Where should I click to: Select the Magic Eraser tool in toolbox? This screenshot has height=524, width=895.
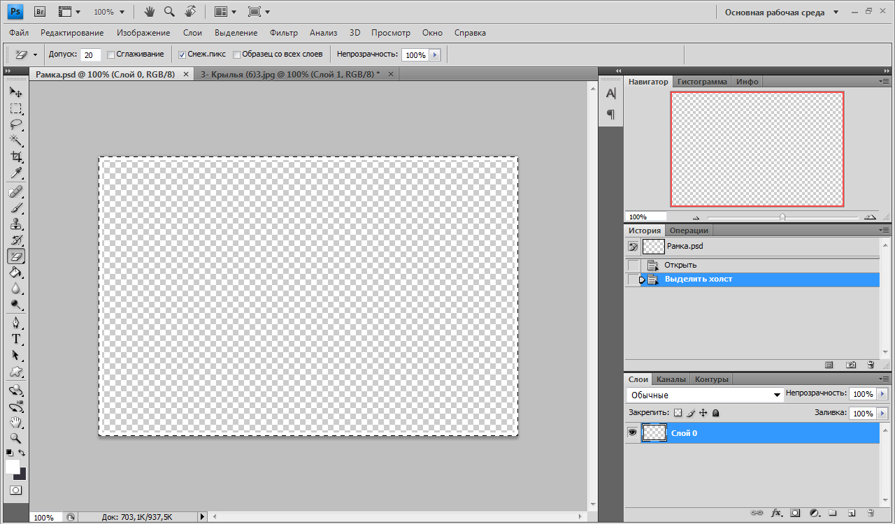click(15, 256)
